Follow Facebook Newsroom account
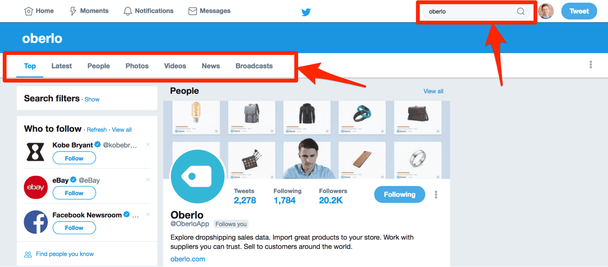Image resolution: width=608 pixels, height=267 pixels. [74, 228]
